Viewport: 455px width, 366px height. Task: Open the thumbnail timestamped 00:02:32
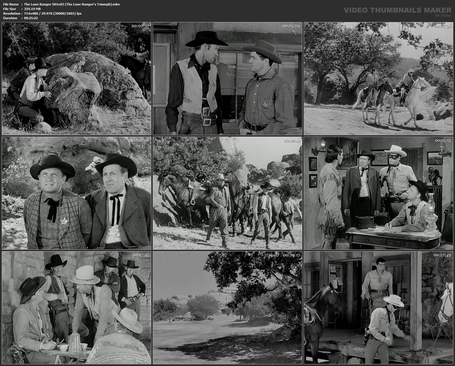coord(77,79)
